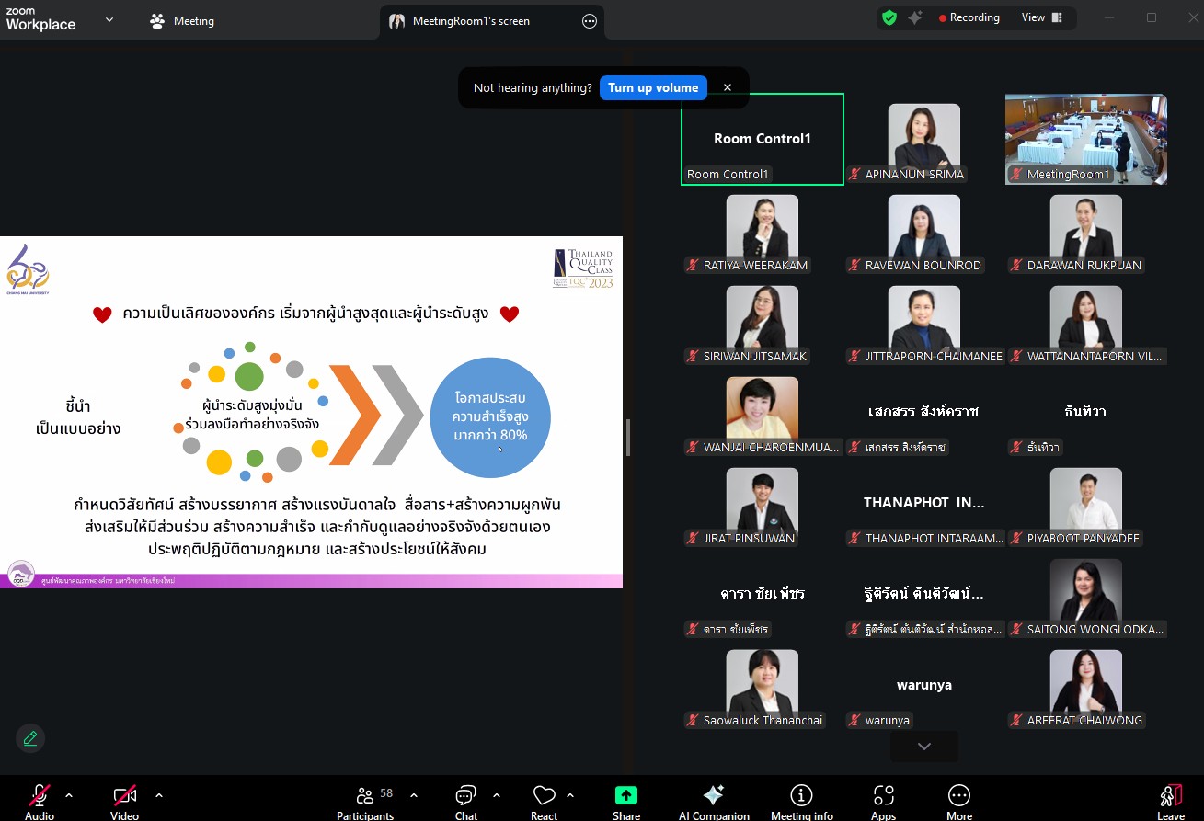The width and height of the screenshot is (1204, 821).
Task: Expand audio options arrow
Action: (x=69, y=795)
